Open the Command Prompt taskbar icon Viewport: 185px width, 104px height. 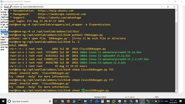pos(80,101)
